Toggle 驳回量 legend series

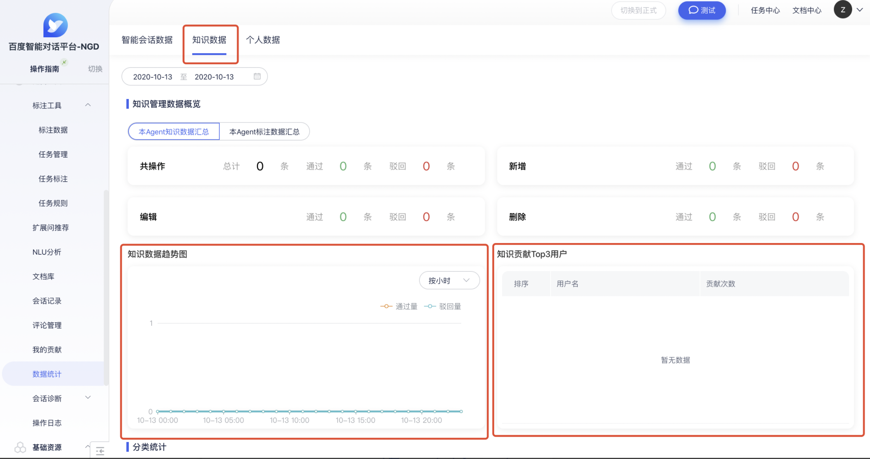coord(442,306)
